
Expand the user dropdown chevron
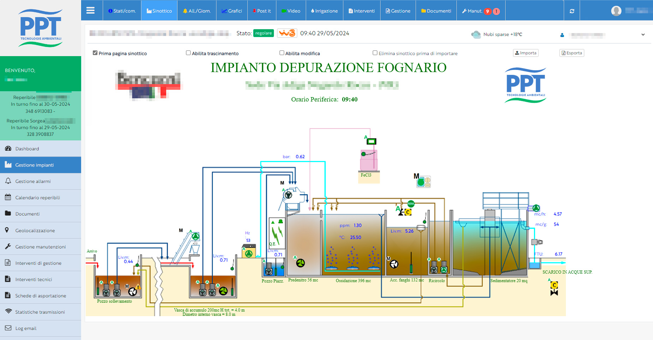point(643,35)
